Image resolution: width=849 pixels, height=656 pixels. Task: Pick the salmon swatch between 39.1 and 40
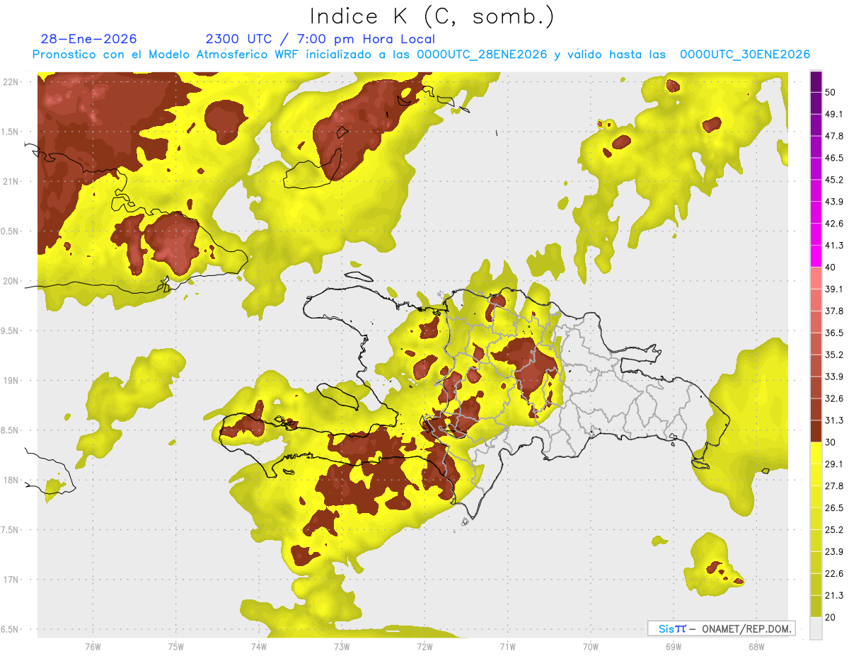(x=816, y=278)
